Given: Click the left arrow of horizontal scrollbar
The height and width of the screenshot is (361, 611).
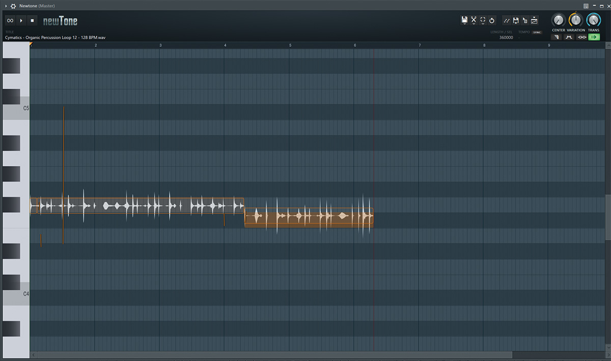Looking at the screenshot, I should (x=34, y=354).
